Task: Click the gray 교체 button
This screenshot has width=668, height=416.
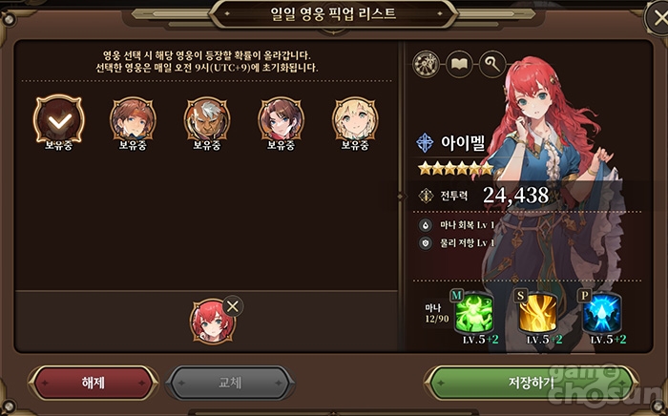Action: click(230, 383)
